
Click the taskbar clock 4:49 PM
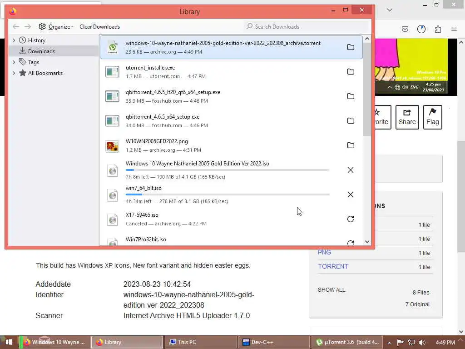[x=445, y=343]
